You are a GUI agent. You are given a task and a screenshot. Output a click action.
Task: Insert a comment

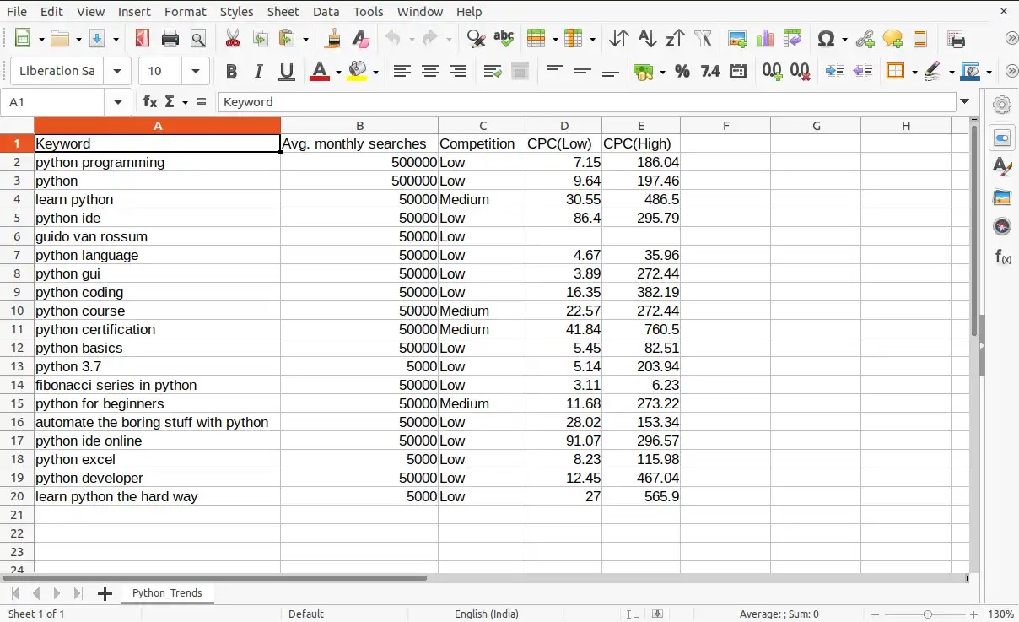[x=892, y=39]
